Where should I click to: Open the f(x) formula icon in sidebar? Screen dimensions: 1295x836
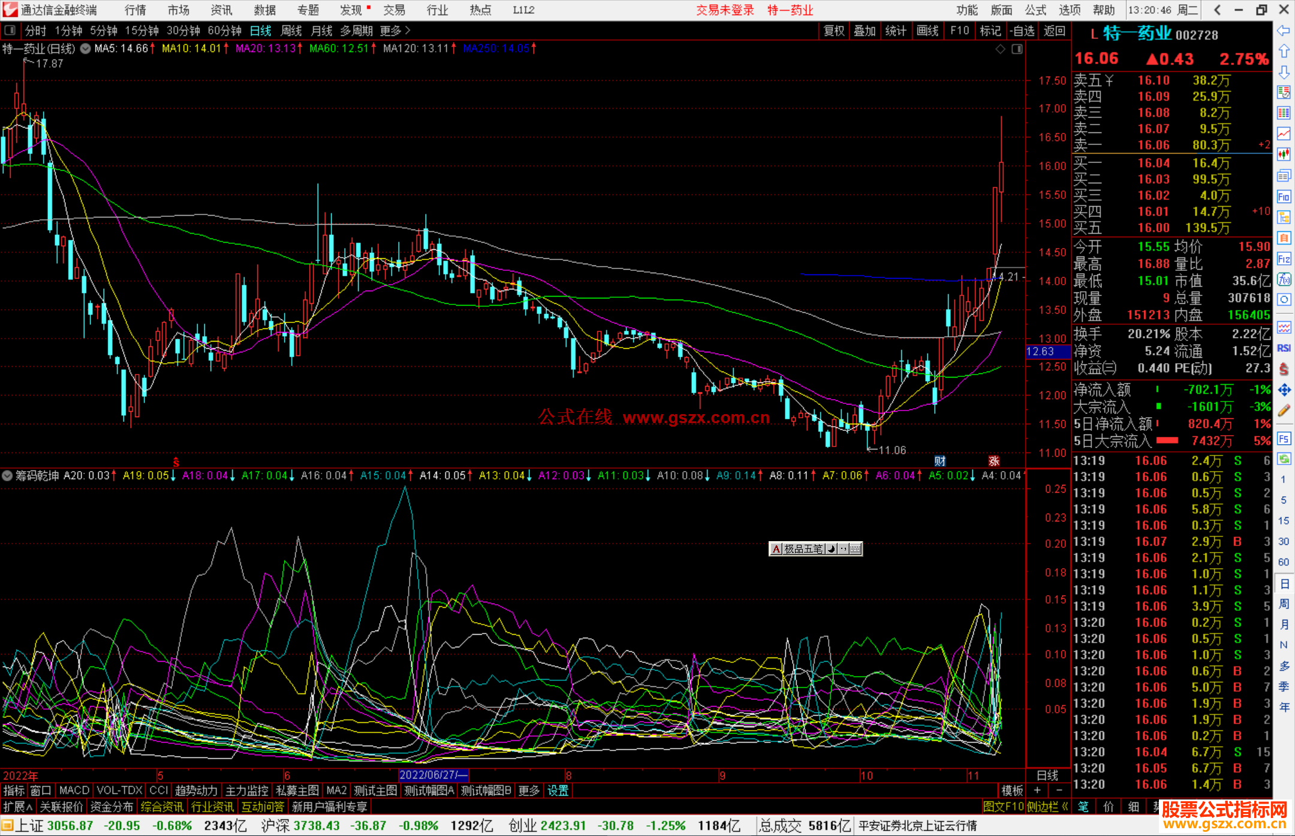1284,279
